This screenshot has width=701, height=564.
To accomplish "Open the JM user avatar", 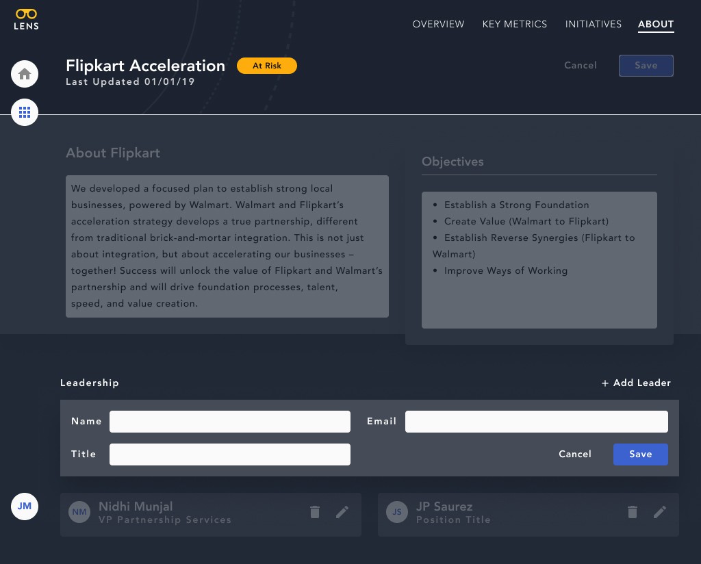I will (25, 507).
